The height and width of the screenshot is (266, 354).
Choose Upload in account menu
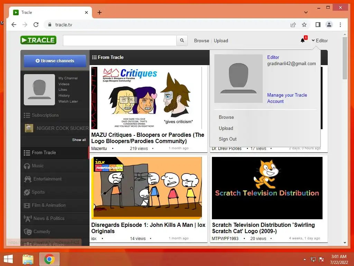tap(226, 128)
